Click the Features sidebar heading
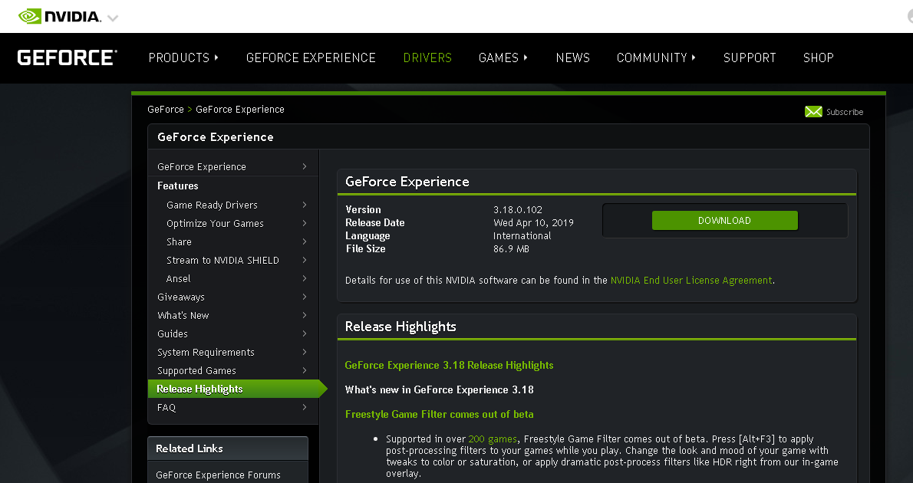This screenshot has width=913, height=483. 177,186
